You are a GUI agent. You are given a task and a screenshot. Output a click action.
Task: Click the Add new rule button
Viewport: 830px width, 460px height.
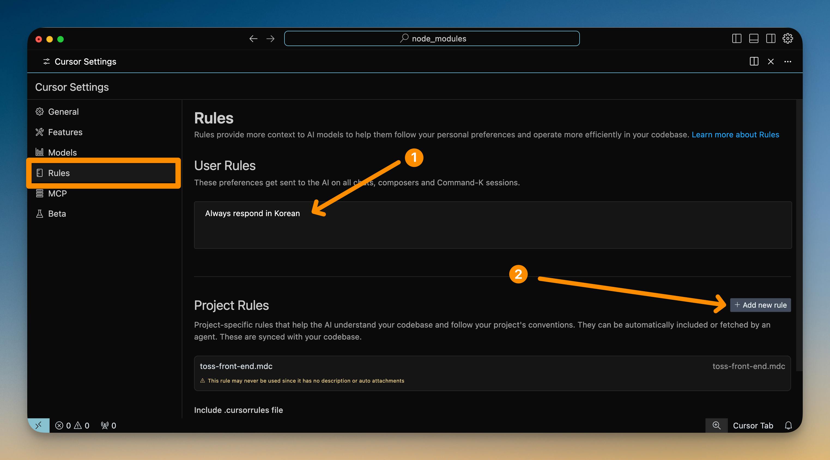click(x=761, y=305)
